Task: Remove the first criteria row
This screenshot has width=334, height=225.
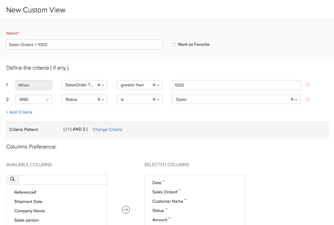Action: (307, 85)
